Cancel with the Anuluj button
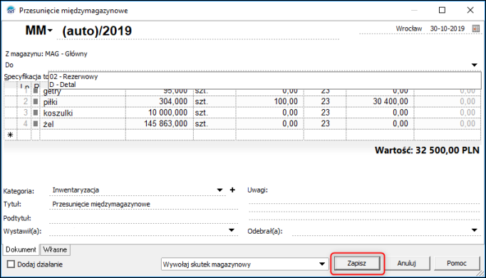 [407, 264]
